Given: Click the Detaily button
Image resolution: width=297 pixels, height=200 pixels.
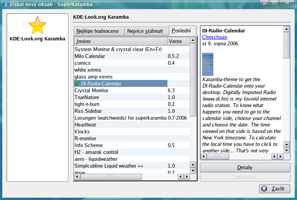Looking at the screenshot, I should point(245,167).
